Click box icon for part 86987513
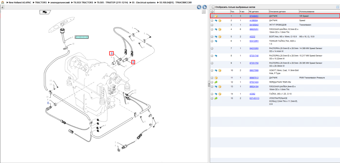Screen dimensions: 340x163 coord(216,78)
